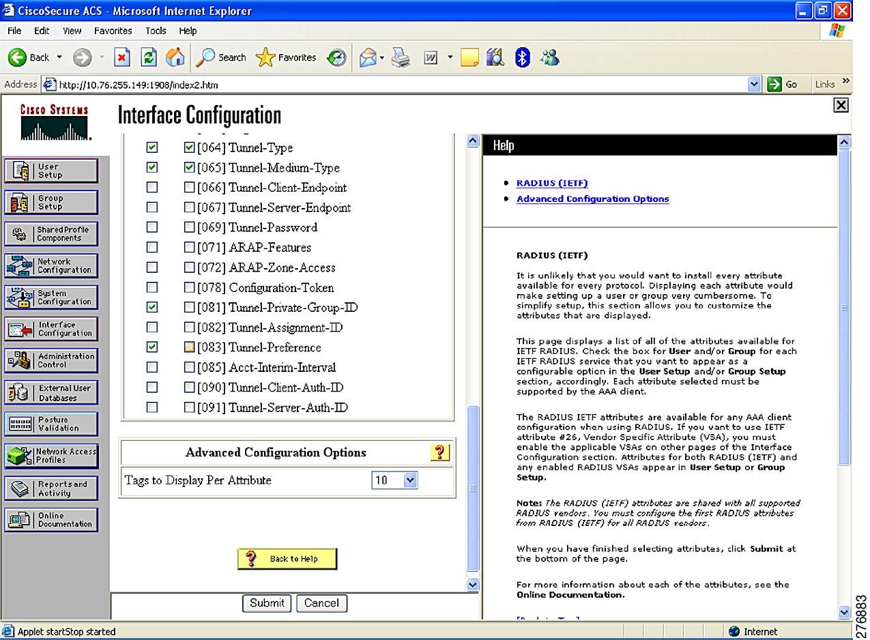Viewport: 870px width, 640px height.
Task: Check the box next to [091] Tunnel-Server-Auth-ID label
Action: (x=190, y=407)
